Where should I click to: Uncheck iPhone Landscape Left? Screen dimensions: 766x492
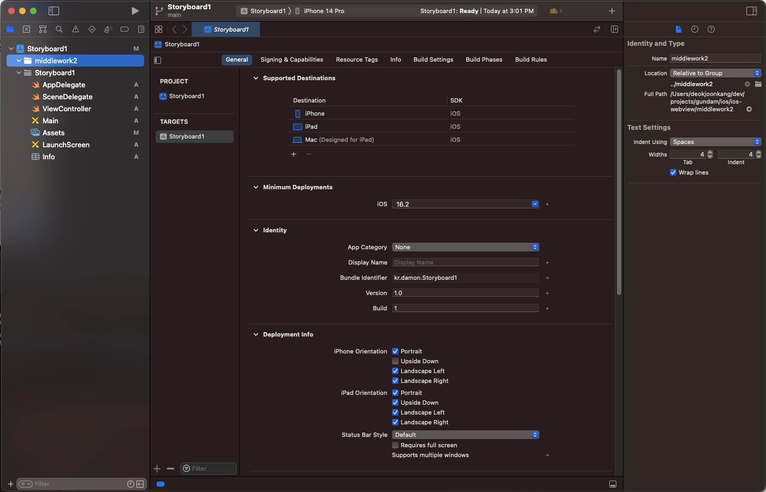pyautogui.click(x=395, y=371)
